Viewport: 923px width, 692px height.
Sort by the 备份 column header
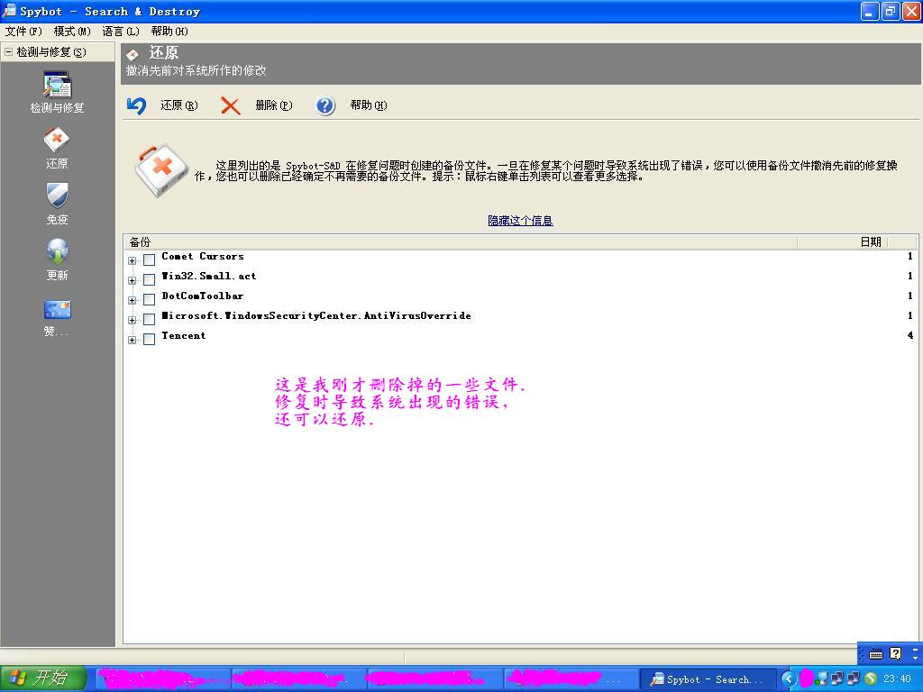point(460,241)
